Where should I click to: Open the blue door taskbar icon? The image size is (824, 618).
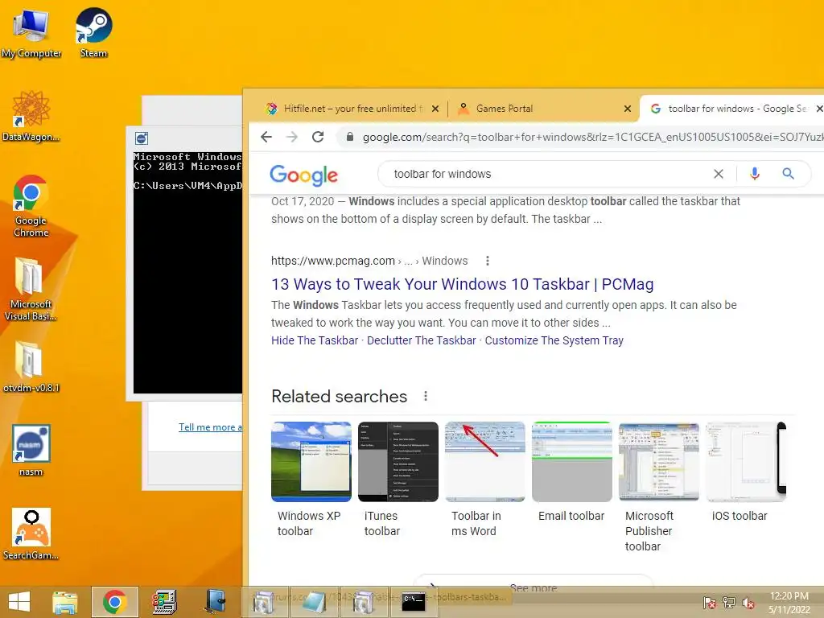tap(215, 602)
